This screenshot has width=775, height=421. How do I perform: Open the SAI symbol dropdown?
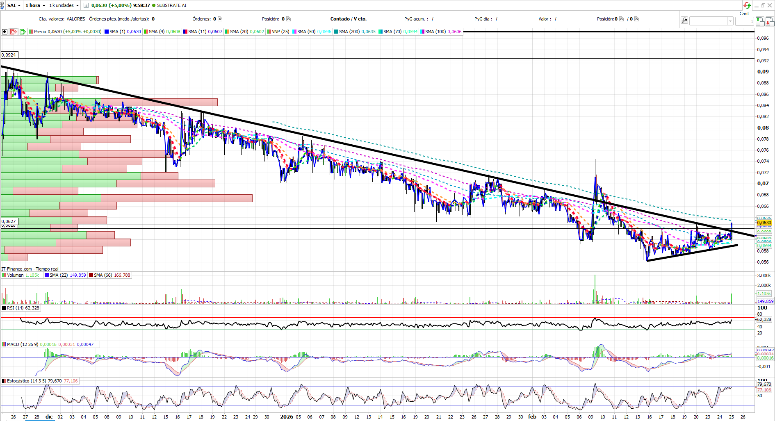coord(14,5)
